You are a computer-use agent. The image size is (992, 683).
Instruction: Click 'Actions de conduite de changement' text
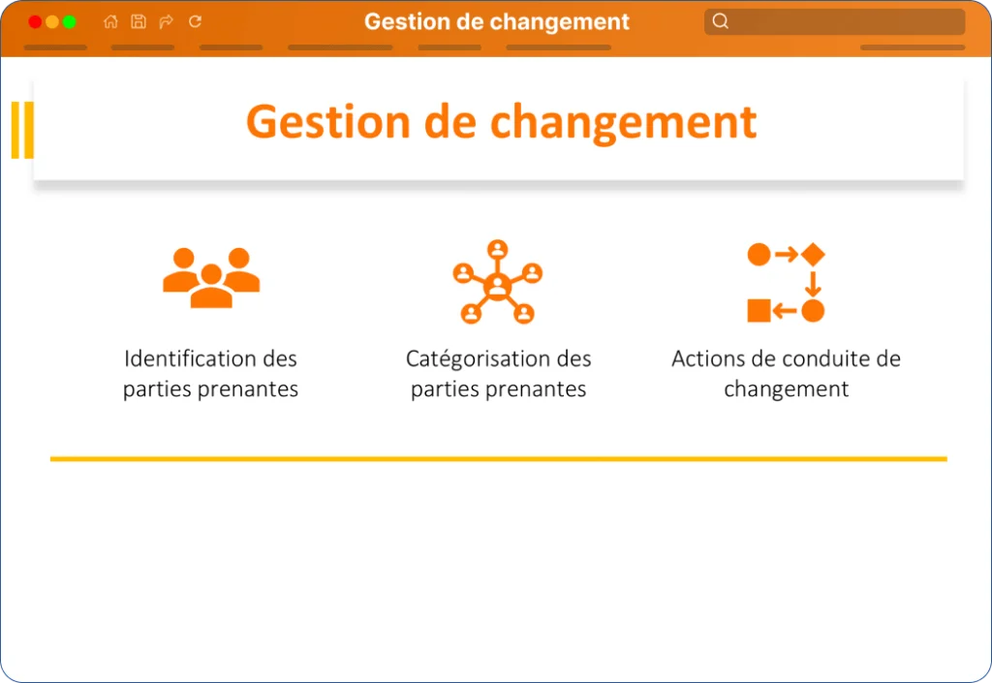click(x=786, y=374)
